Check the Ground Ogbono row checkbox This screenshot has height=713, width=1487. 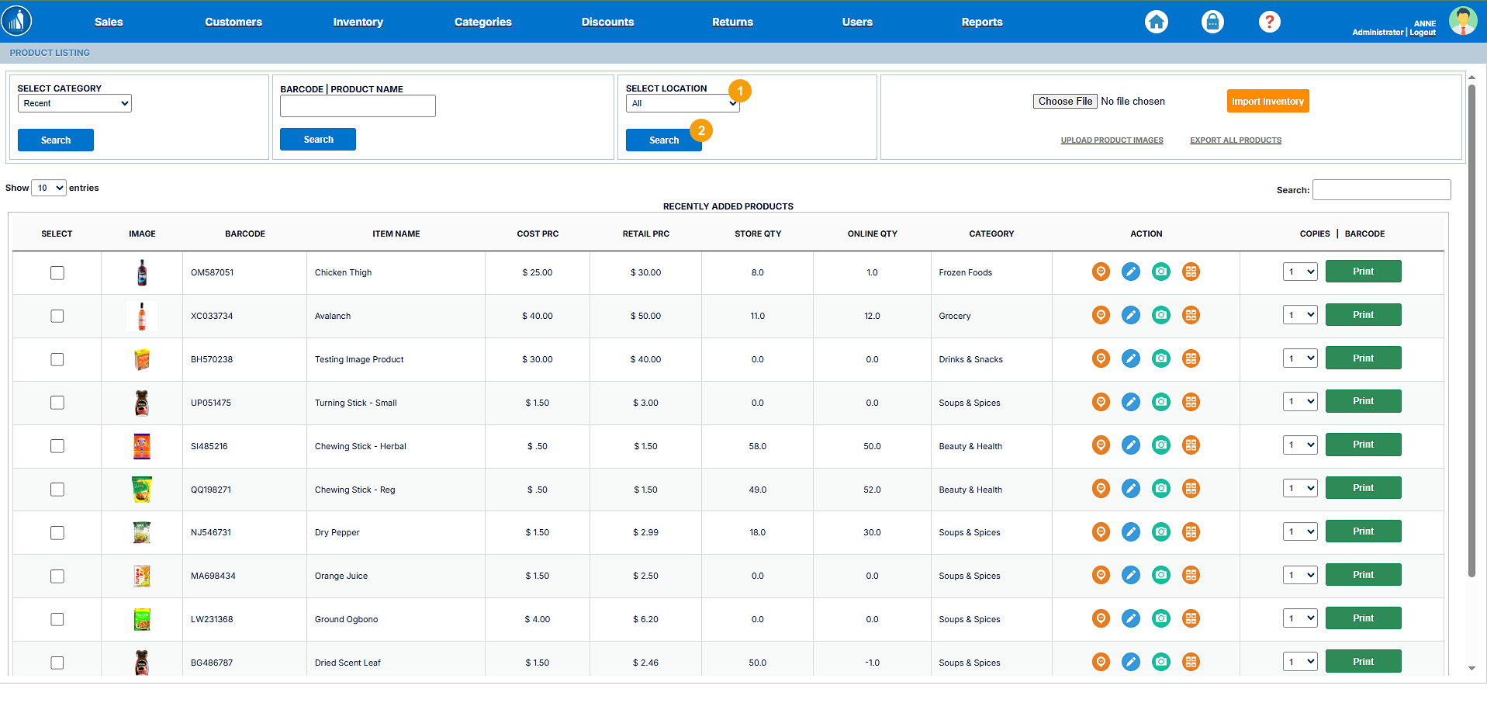57,619
